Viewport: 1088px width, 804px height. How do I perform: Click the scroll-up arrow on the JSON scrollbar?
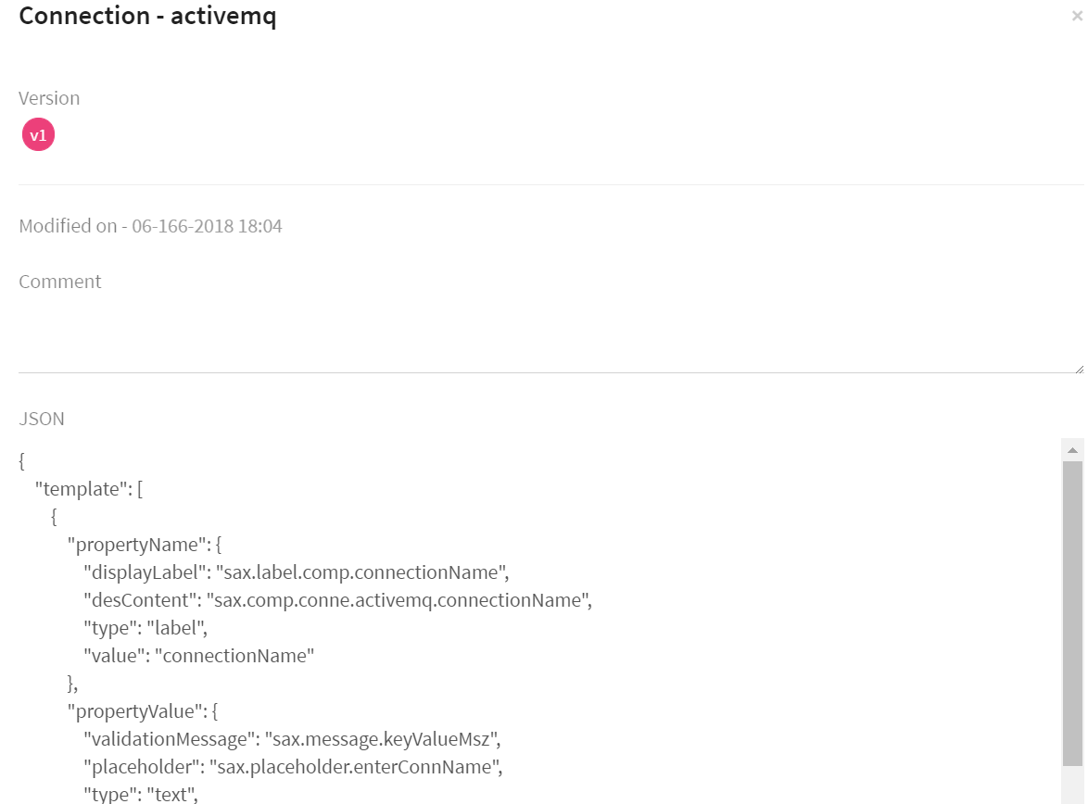[x=1072, y=449]
